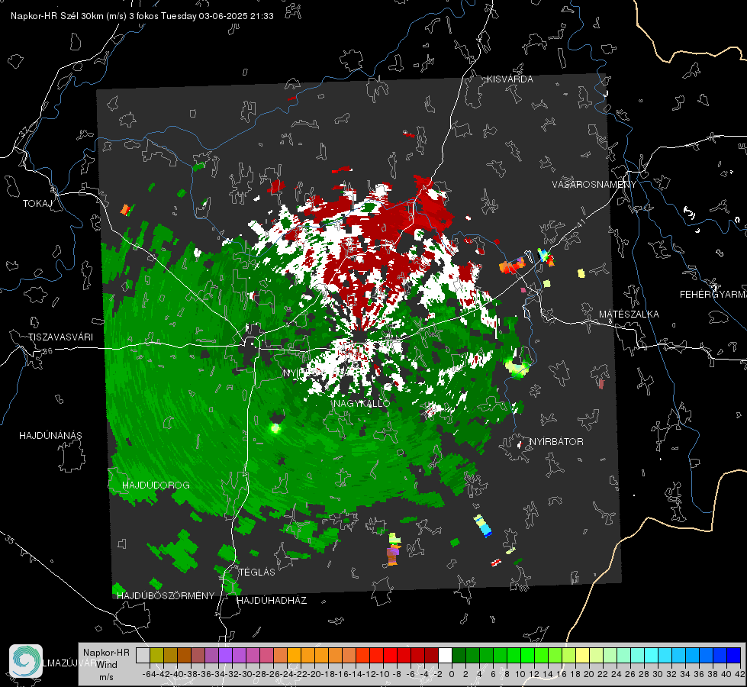Click the radar centre where the spokes converge

click(x=359, y=338)
